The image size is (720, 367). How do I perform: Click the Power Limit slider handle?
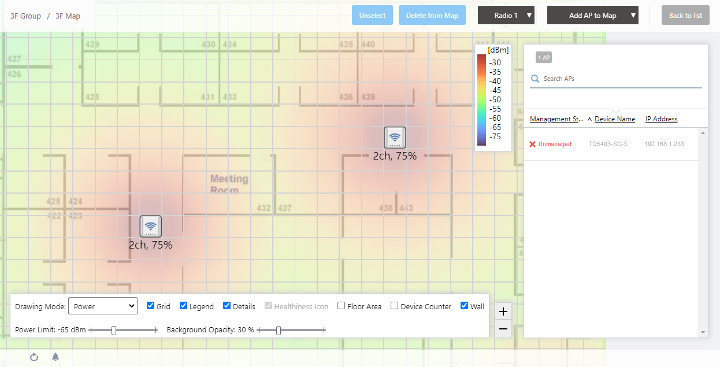pos(114,330)
